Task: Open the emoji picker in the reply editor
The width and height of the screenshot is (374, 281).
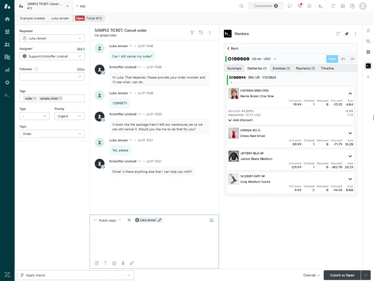Action: click(x=114, y=263)
